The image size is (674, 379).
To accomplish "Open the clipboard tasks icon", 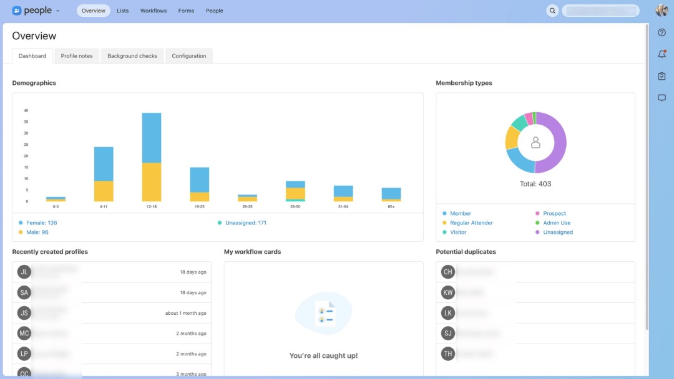I will click(x=662, y=76).
